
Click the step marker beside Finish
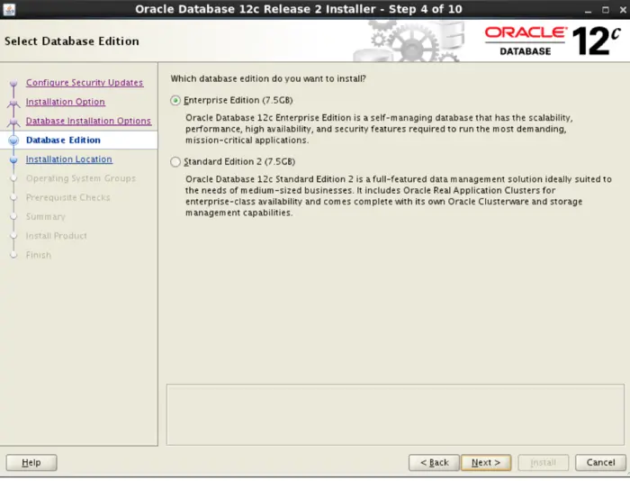tap(13, 255)
